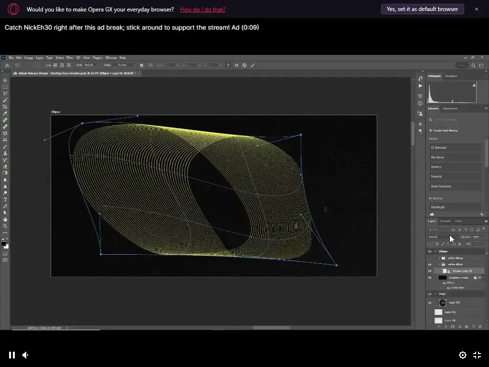
Task: Reset the warp with undo arrow
Action: pos(236,65)
